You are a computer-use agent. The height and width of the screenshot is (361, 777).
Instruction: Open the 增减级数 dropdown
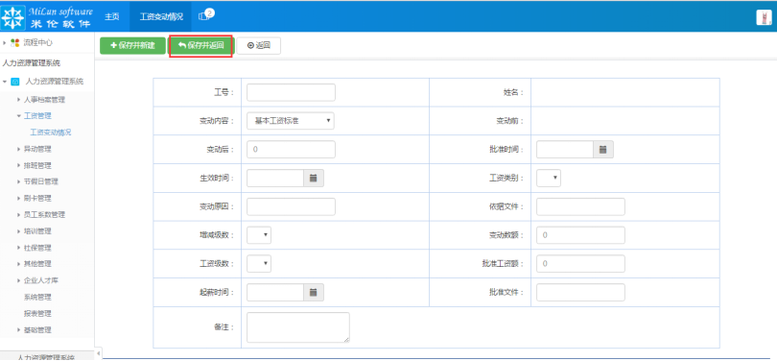point(259,235)
